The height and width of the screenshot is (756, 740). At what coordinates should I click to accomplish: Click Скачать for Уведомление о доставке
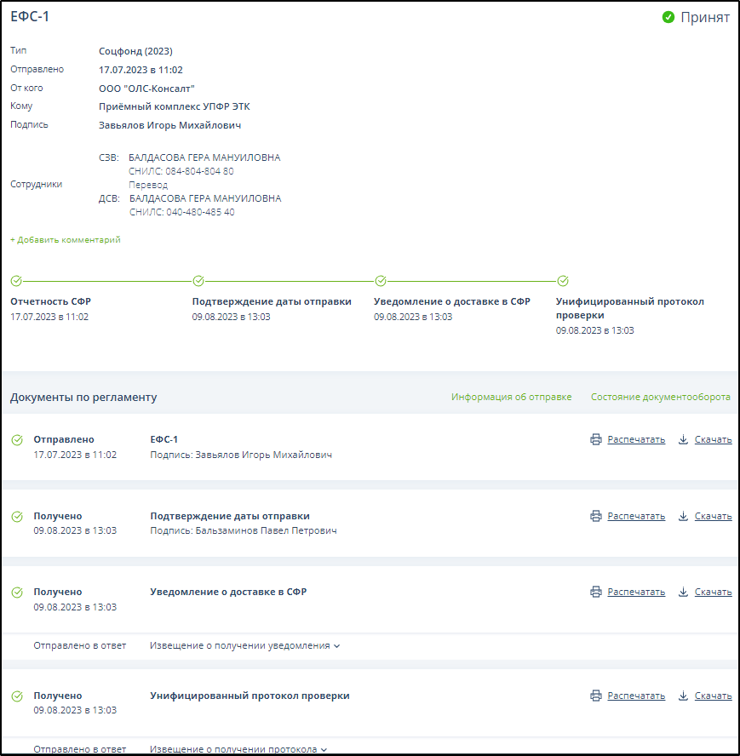[713, 592]
